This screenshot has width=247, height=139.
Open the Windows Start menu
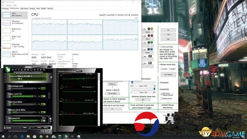click(3, 136)
